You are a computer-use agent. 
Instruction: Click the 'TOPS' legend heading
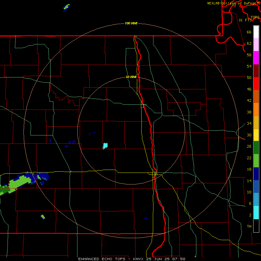255,17
